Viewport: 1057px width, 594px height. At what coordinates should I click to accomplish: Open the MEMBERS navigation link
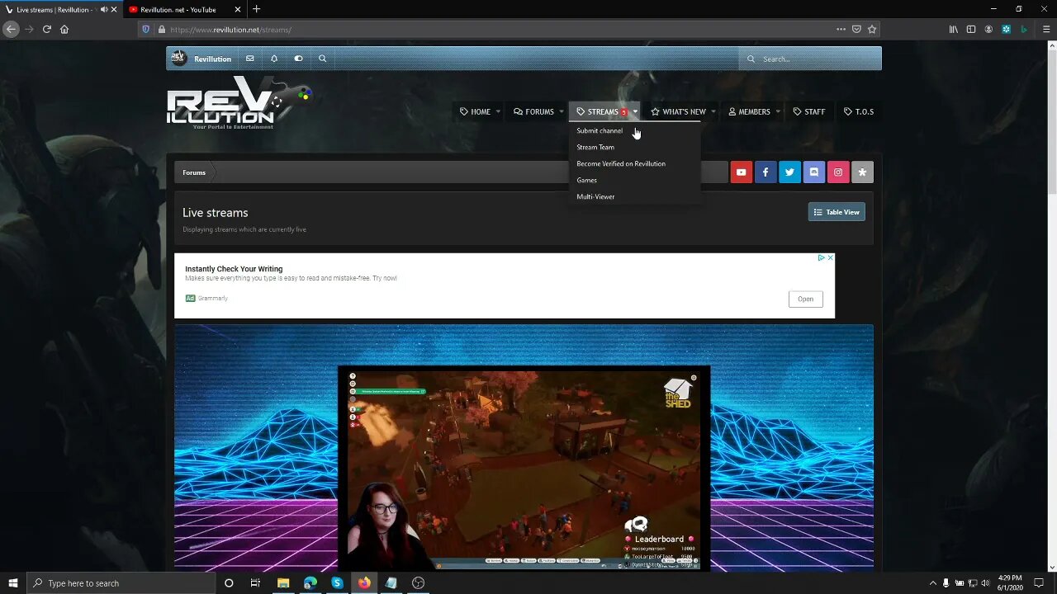749,111
